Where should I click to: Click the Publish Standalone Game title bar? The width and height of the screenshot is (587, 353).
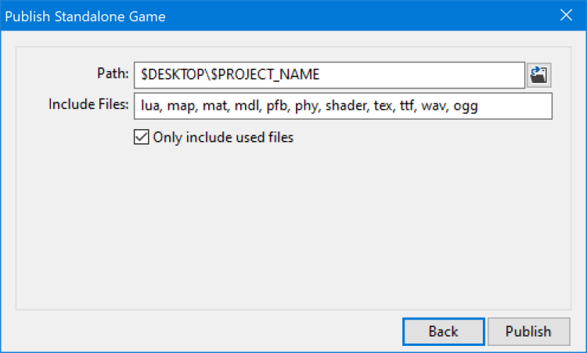pos(235,15)
